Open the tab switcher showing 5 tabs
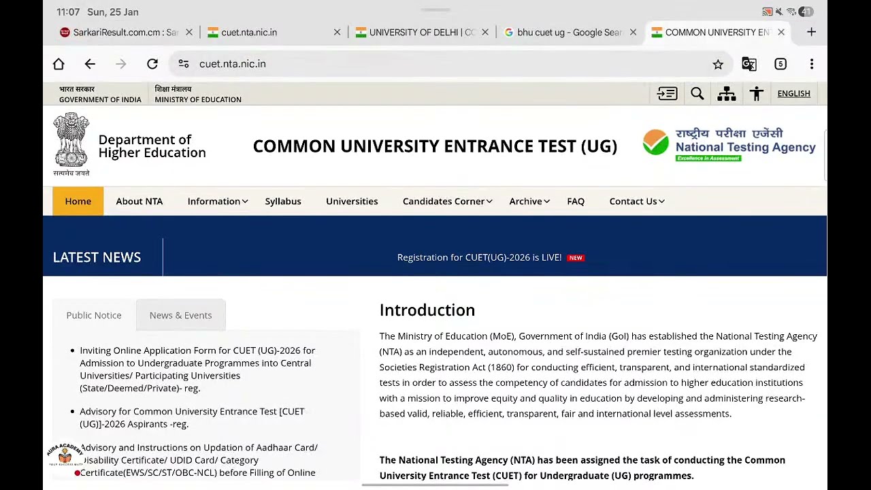 (x=780, y=64)
